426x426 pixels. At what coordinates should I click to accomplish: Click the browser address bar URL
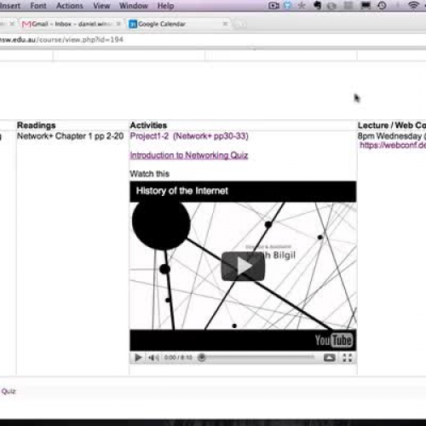click(x=61, y=40)
